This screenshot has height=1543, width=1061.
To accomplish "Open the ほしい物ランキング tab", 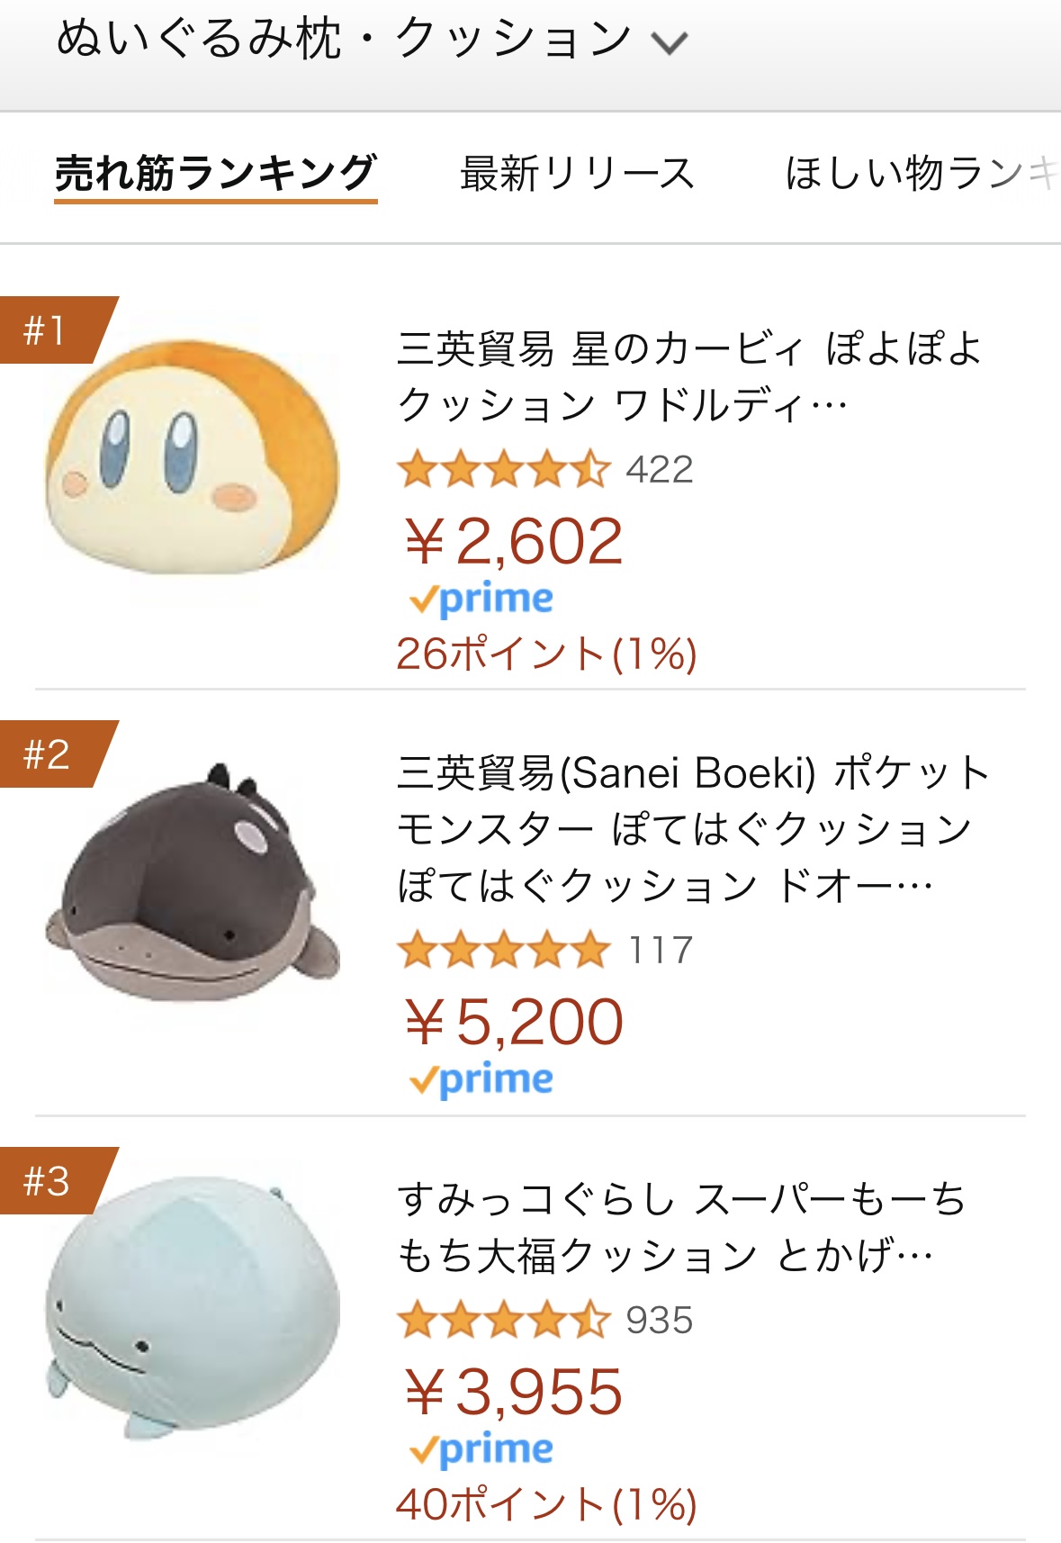I will pos(920,174).
